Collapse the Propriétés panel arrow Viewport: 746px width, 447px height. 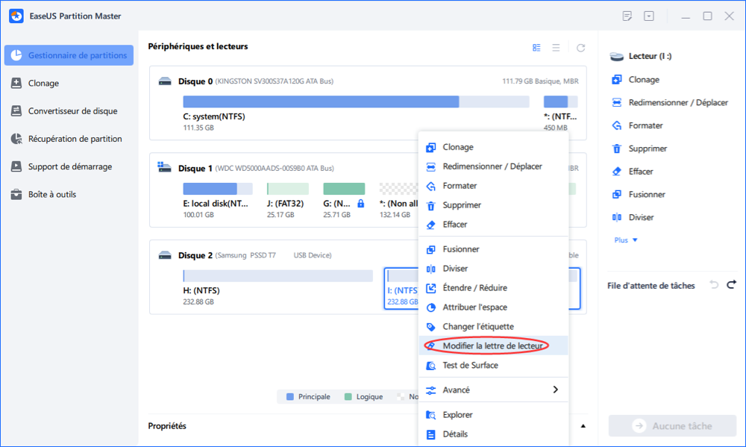pyautogui.click(x=583, y=426)
